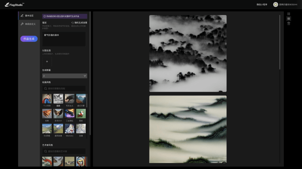Click the first generated misty forest image
Viewport: 302px width, 169px height.
coord(188,53)
